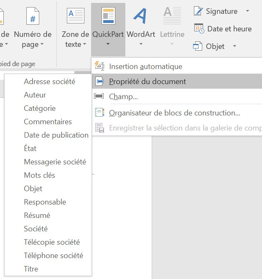The width and height of the screenshot is (262, 279).
Task: Click the WordArt icon
Action: (x=140, y=16)
